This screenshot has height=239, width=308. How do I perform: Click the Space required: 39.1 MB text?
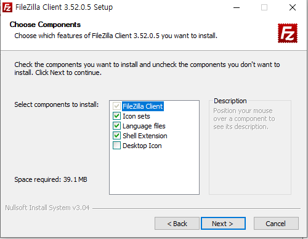51,179
